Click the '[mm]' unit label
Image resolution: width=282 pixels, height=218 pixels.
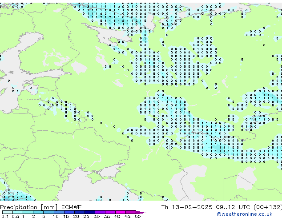[49, 207]
